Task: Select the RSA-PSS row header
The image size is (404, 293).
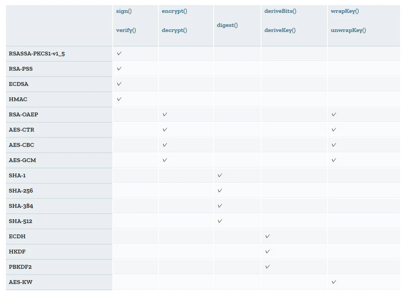Action: click(x=59, y=69)
